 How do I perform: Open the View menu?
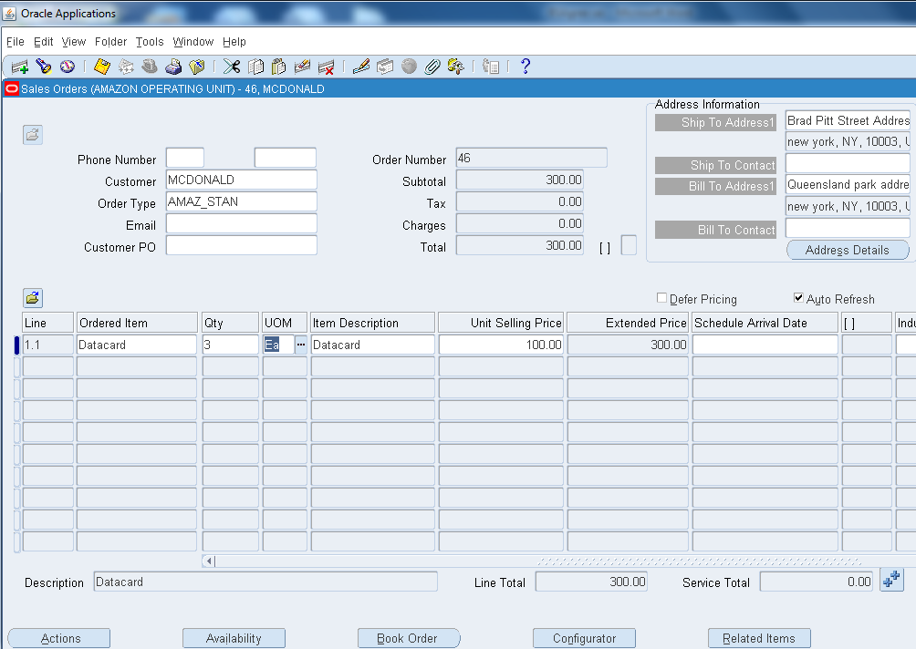point(74,42)
